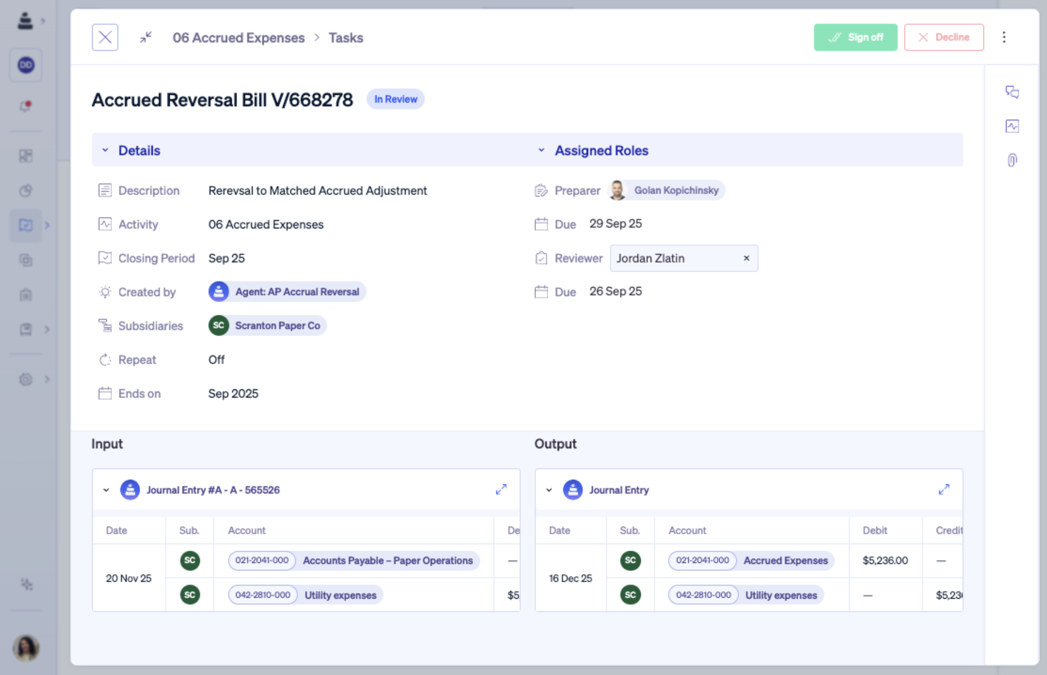Expand the Output Journal Entry to full view

tap(944, 489)
